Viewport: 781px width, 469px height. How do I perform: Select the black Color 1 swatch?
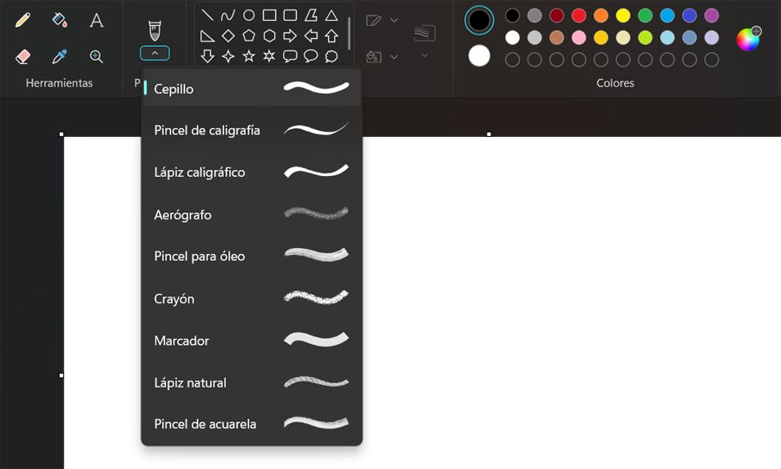point(479,20)
